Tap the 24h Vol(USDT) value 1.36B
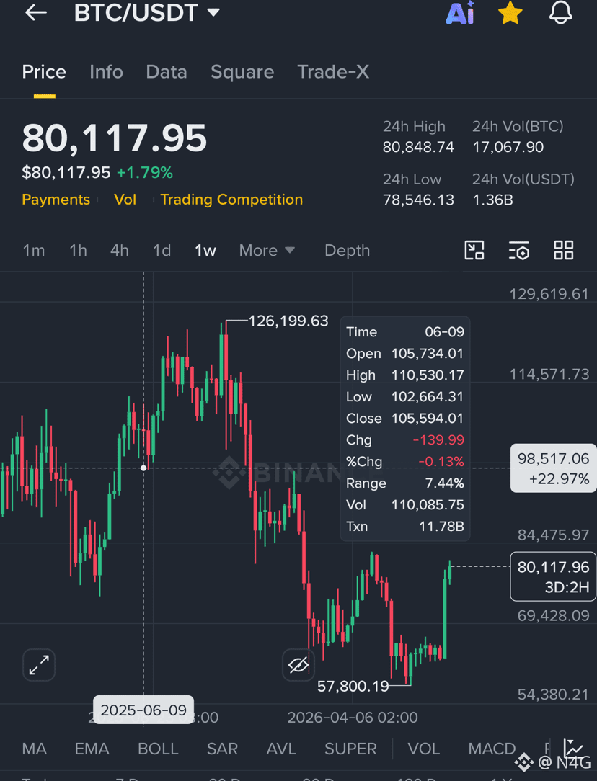 [x=492, y=200]
